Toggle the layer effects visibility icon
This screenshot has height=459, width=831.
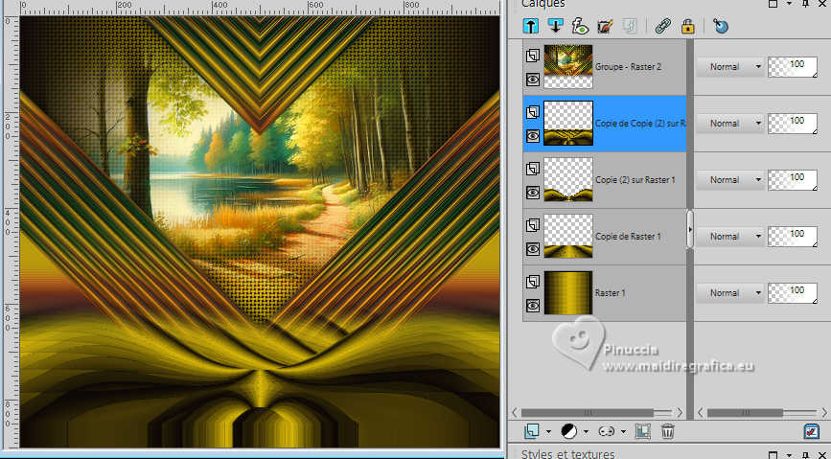click(580, 26)
